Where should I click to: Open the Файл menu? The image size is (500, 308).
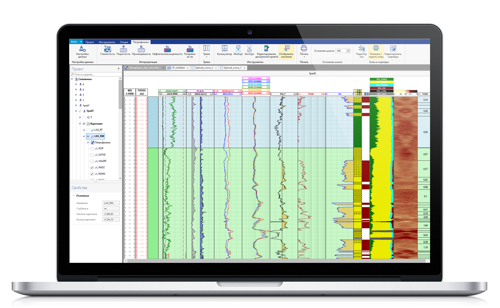[76, 42]
